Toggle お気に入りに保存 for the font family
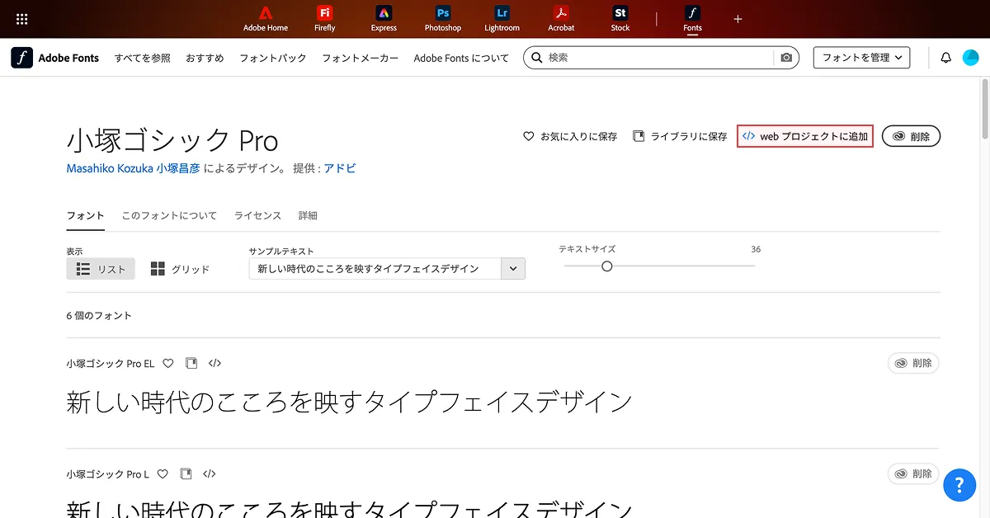Viewport: 990px width, 518px height. tap(570, 136)
